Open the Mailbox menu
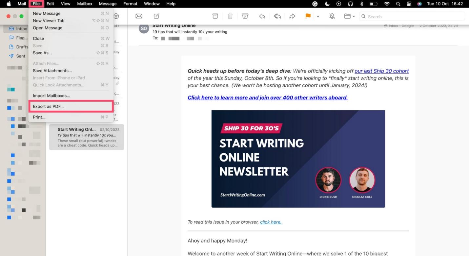The image size is (469, 256). 85,4
